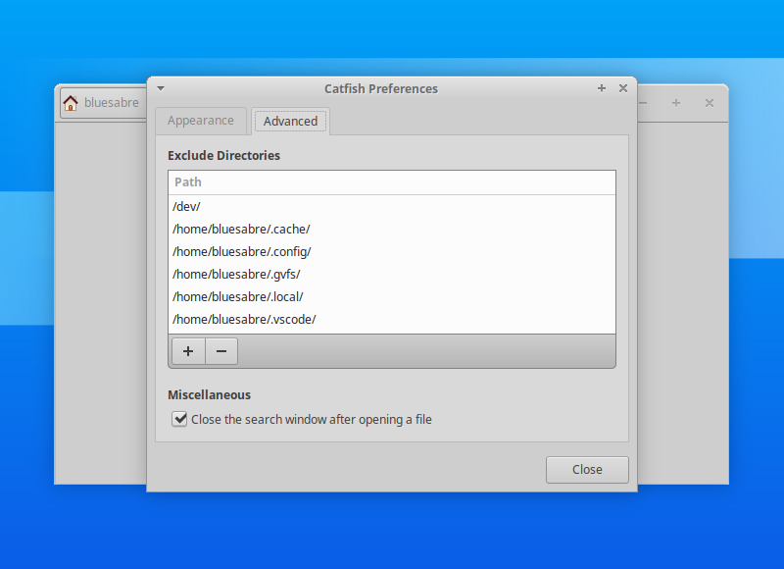
Task: Select the Advanced tab
Action: [x=290, y=121]
